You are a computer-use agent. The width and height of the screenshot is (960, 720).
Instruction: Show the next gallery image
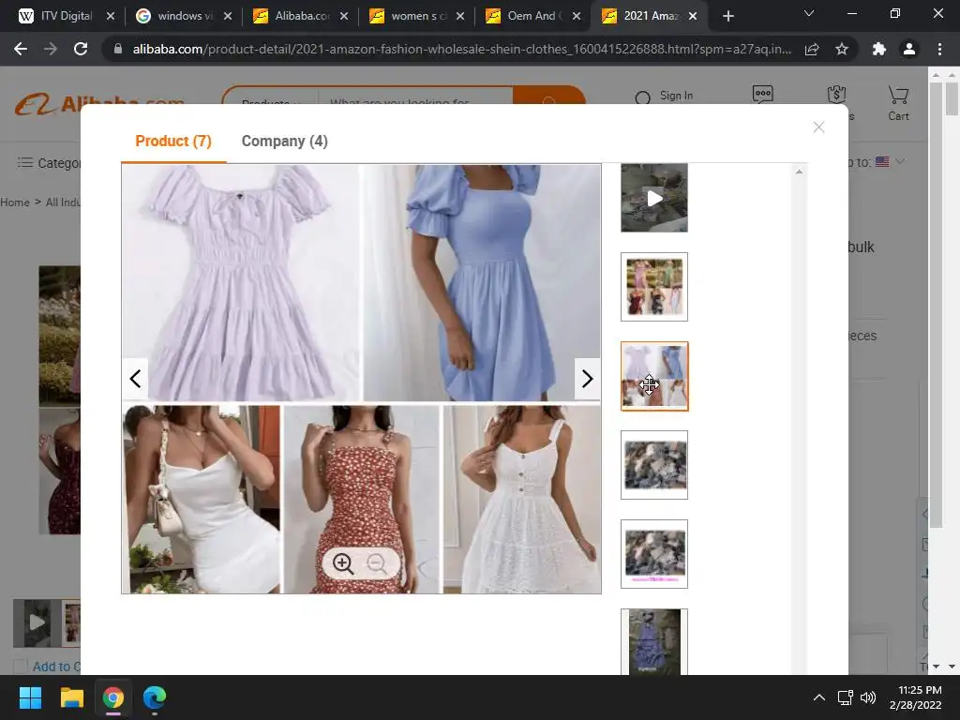587,379
